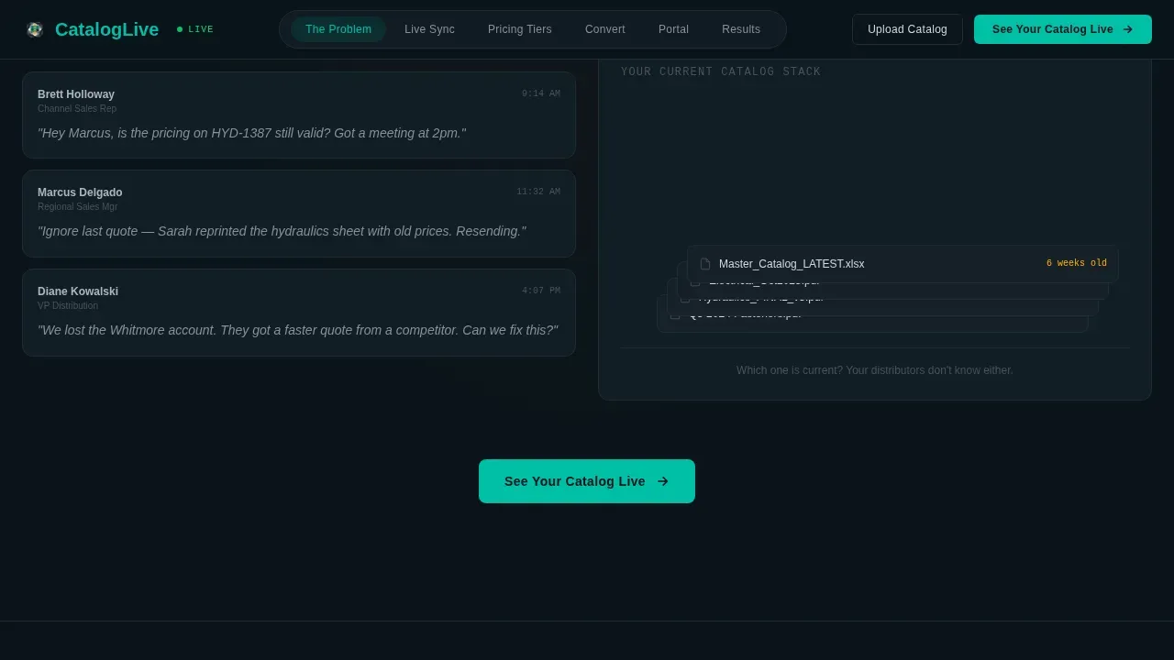Click the green LIVE status dot
The width and height of the screenshot is (1174, 660).
(180, 29)
